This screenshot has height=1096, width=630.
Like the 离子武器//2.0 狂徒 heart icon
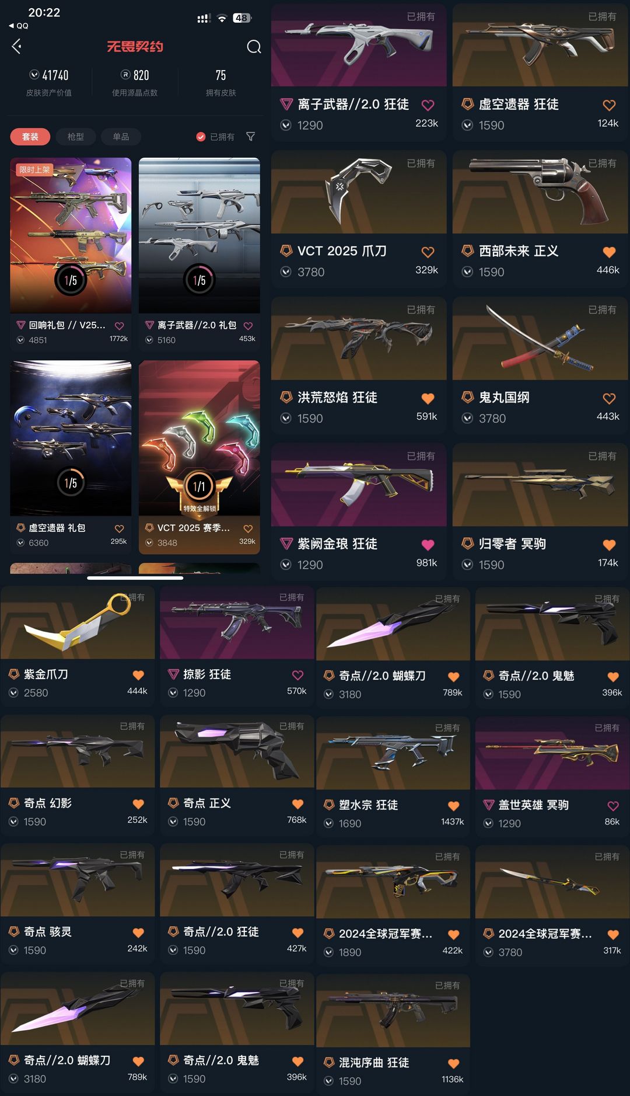pos(428,105)
